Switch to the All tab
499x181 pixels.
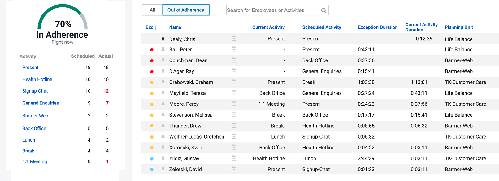(152, 10)
